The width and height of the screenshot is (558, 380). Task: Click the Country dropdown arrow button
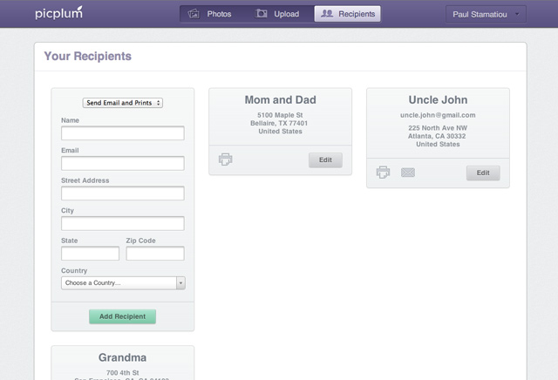click(x=180, y=283)
